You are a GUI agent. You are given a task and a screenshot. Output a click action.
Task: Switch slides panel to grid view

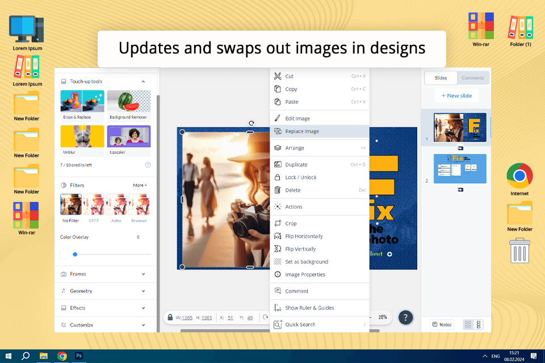click(x=468, y=325)
